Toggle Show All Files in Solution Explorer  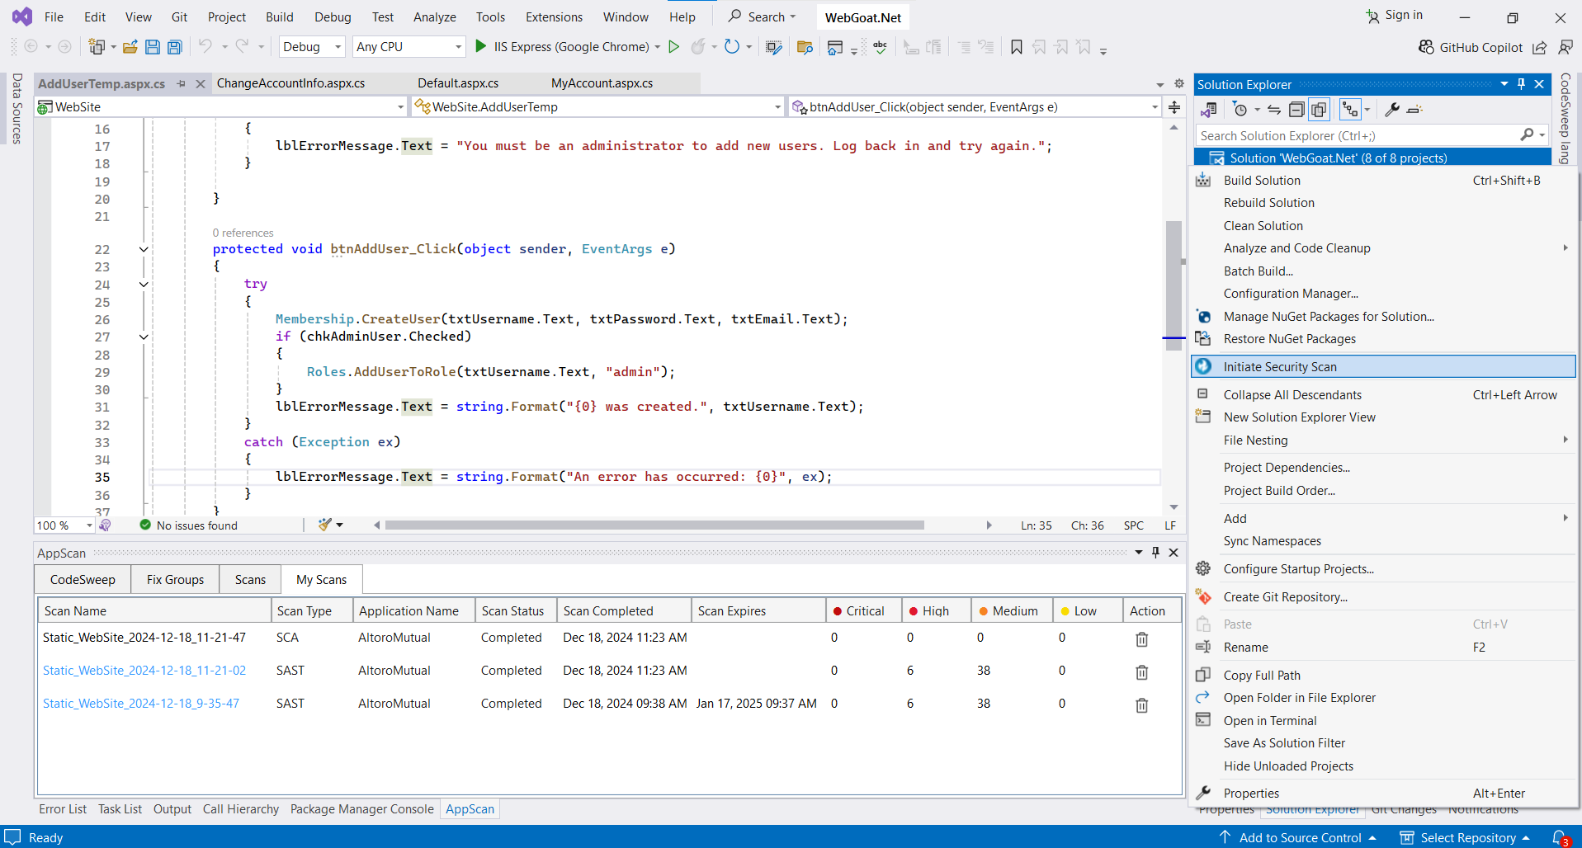[x=1319, y=109]
